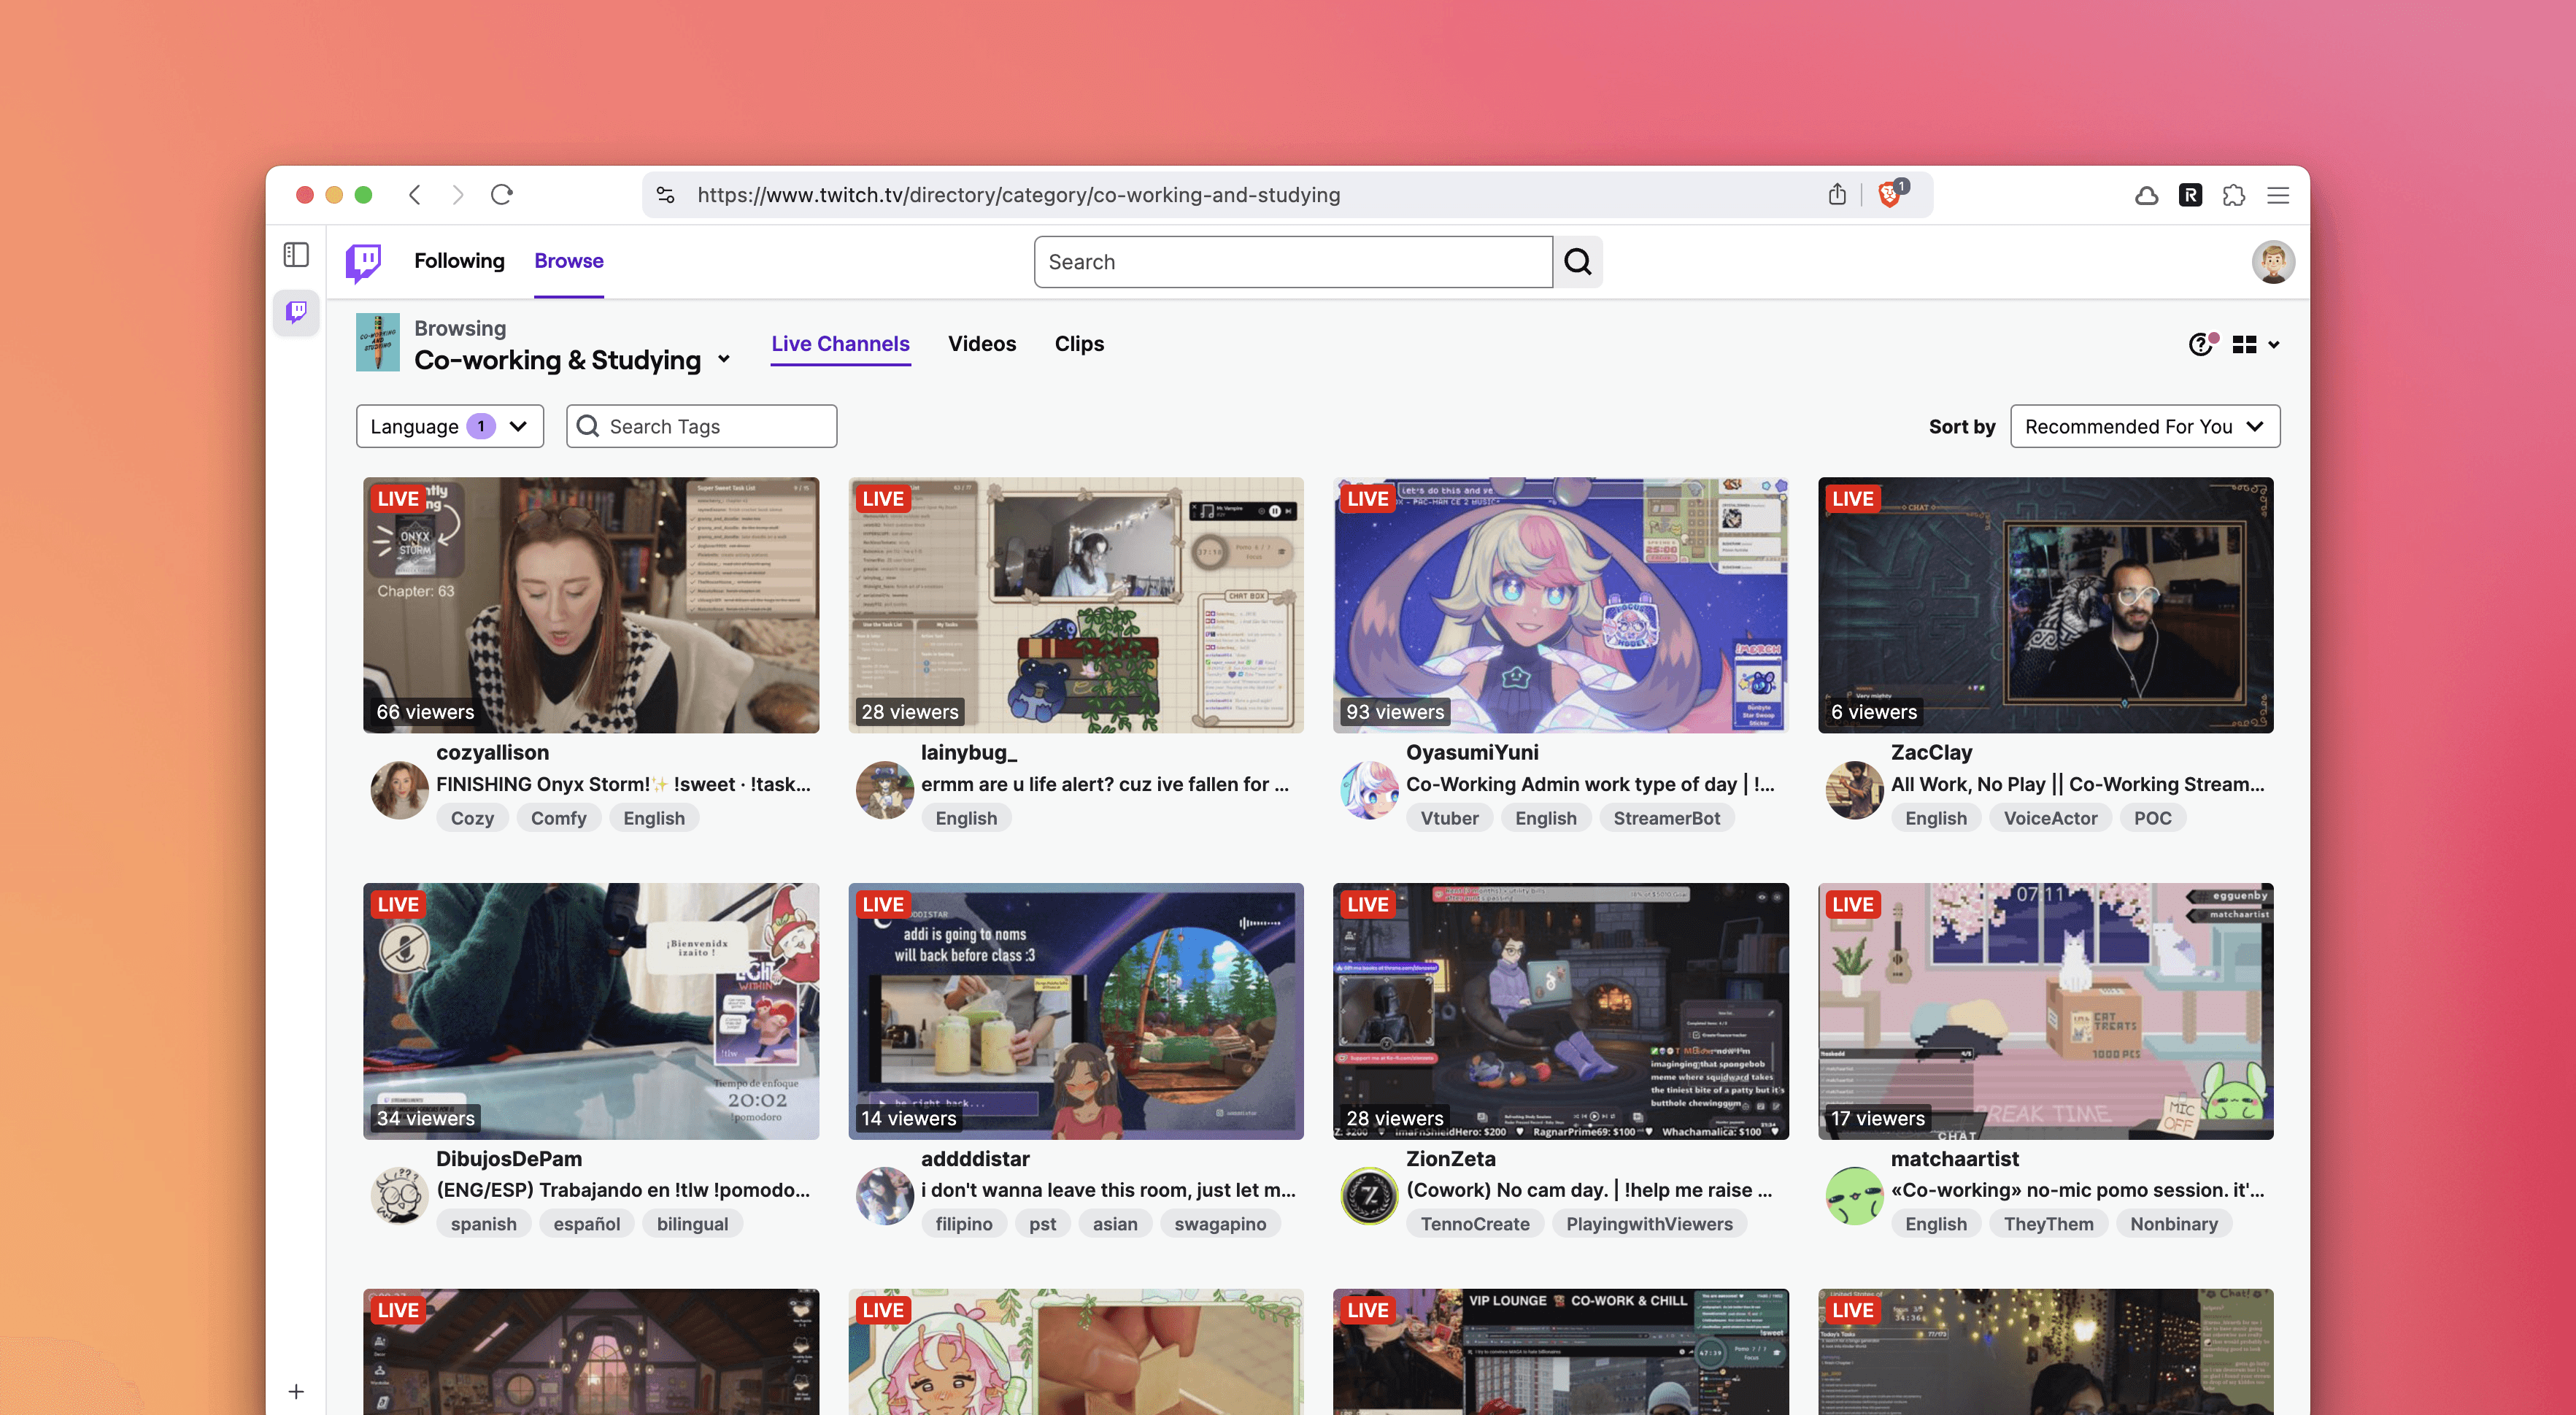Viewport: 2576px width, 1415px height.
Task: Open addddistar's live stream thumbnail
Action: (1076, 1011)
